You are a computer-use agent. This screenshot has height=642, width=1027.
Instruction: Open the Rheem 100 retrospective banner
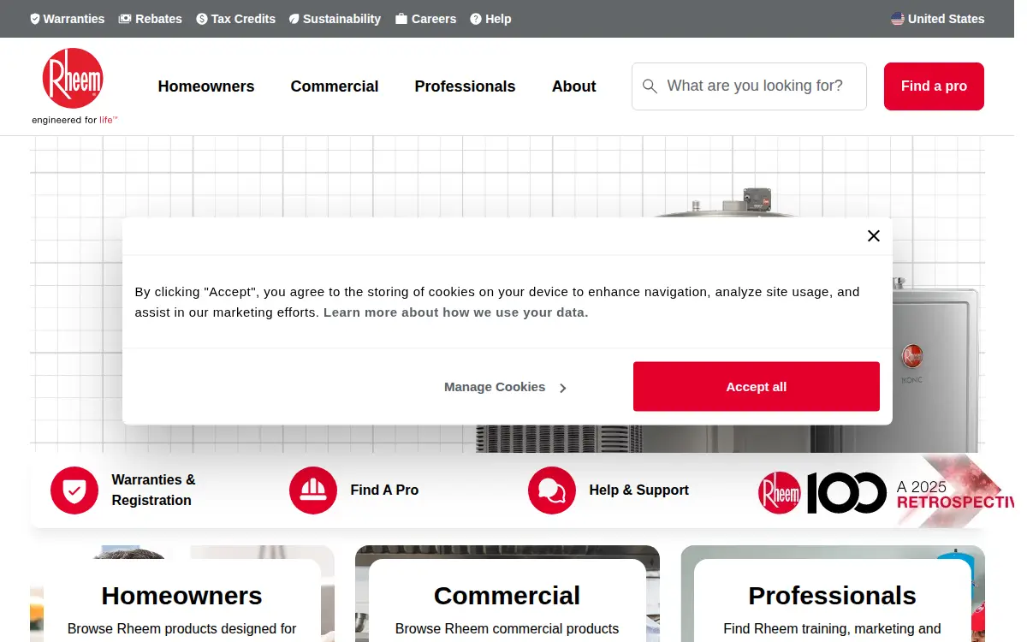(886, 492)
